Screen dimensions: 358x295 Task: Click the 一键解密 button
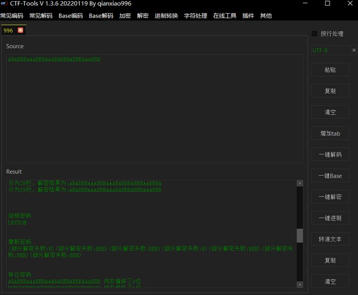click(330, 197)
